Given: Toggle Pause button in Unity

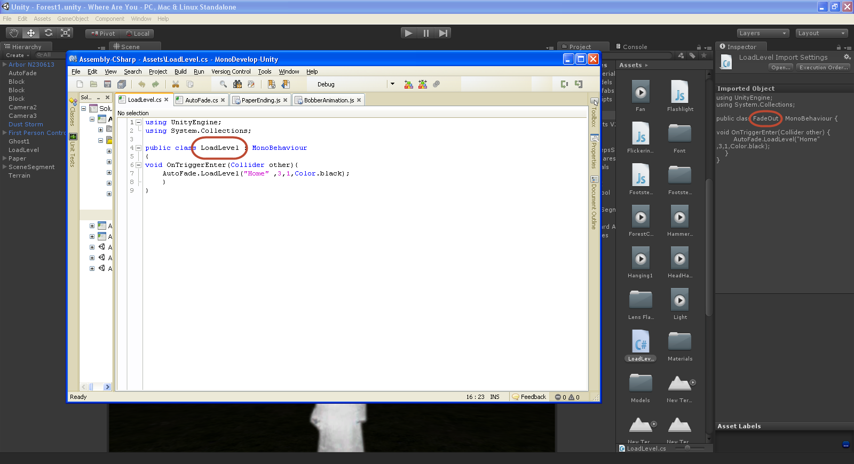Looking at the screenshot, I should tap(426, 33).
